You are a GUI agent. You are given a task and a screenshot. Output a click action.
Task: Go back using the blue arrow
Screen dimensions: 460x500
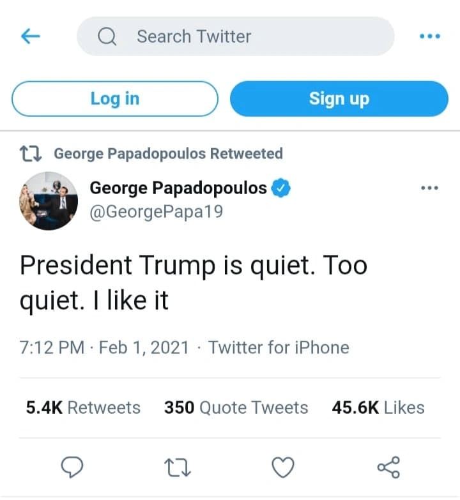pyautogui.click(x=31, y=36)
